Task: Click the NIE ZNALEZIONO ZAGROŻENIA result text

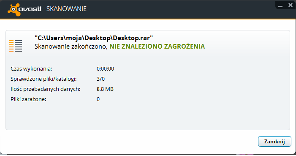Action: 157,47
